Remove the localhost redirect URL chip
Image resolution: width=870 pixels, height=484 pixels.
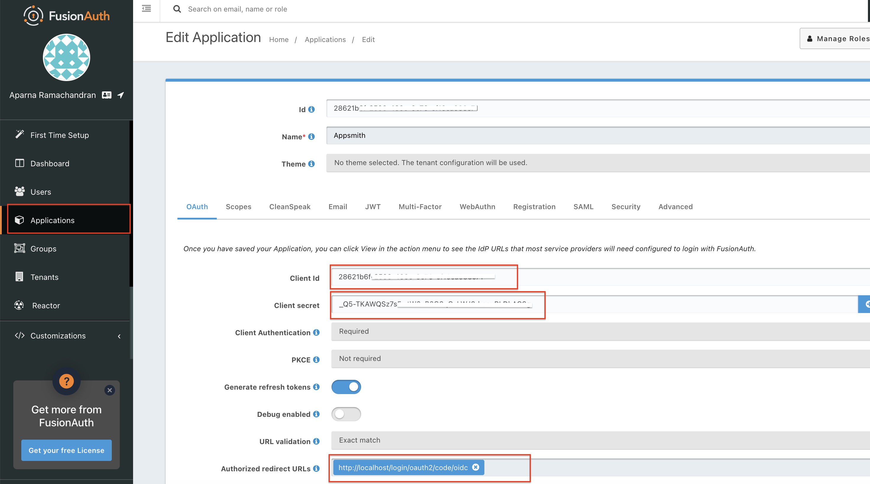(476, 467)
